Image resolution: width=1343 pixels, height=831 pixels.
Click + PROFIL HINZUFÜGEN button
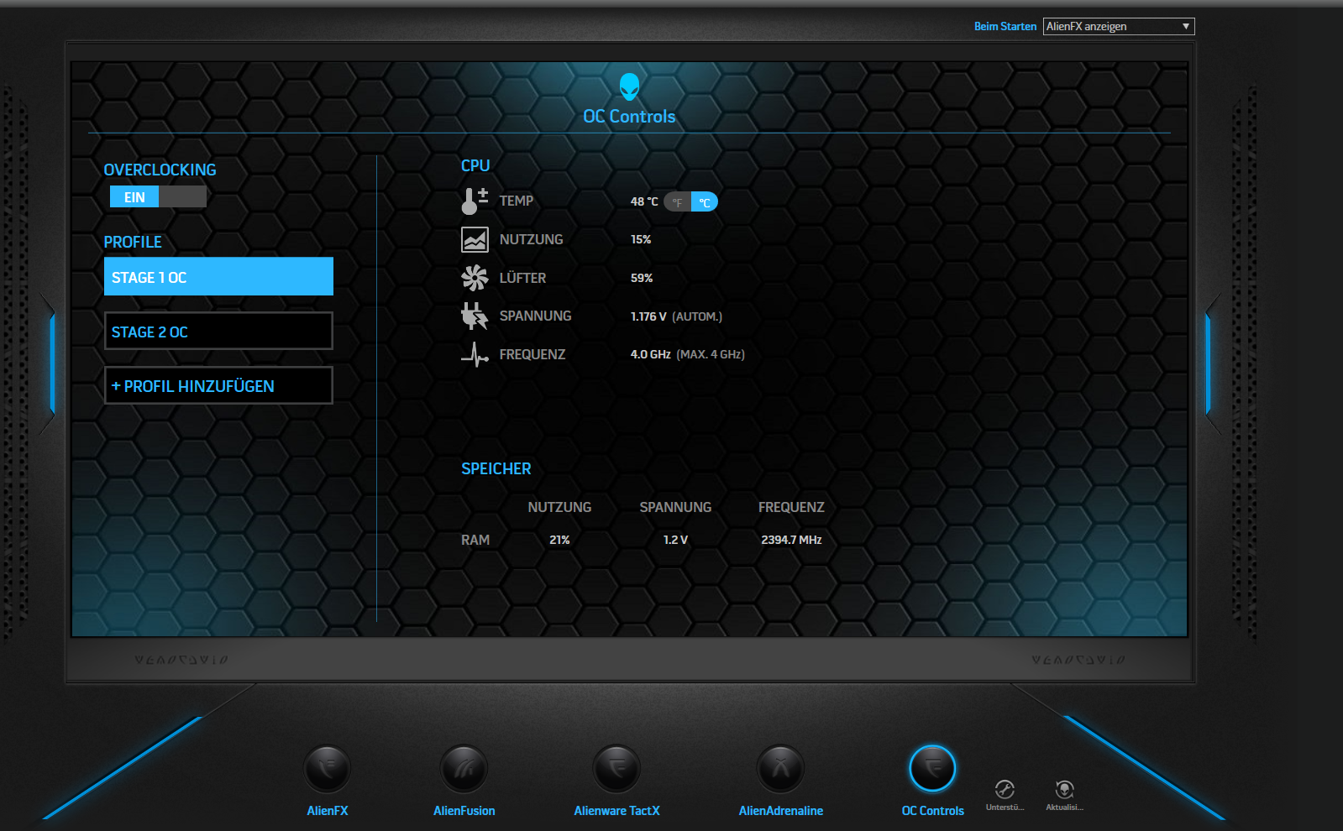pos(218,385)
